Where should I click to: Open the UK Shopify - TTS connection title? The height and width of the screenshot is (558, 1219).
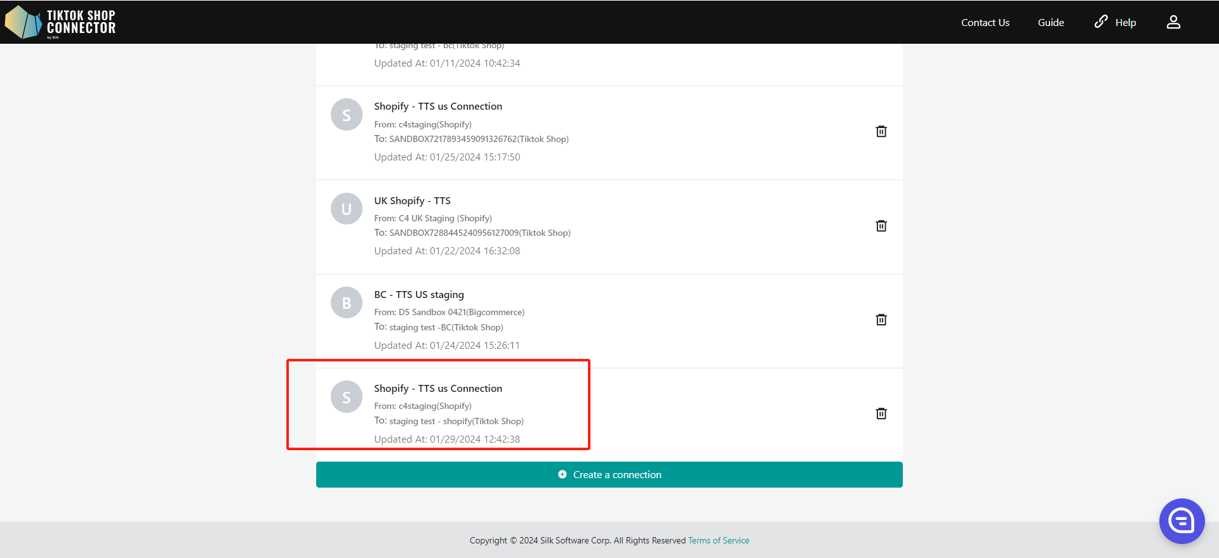click(412, 200)
